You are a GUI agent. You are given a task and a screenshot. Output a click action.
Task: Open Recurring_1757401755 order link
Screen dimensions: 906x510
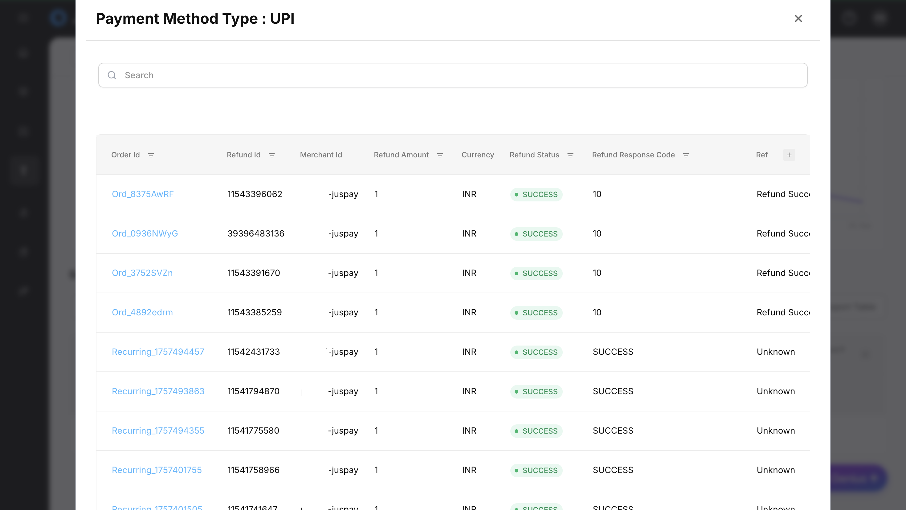[x=157, y=470]
